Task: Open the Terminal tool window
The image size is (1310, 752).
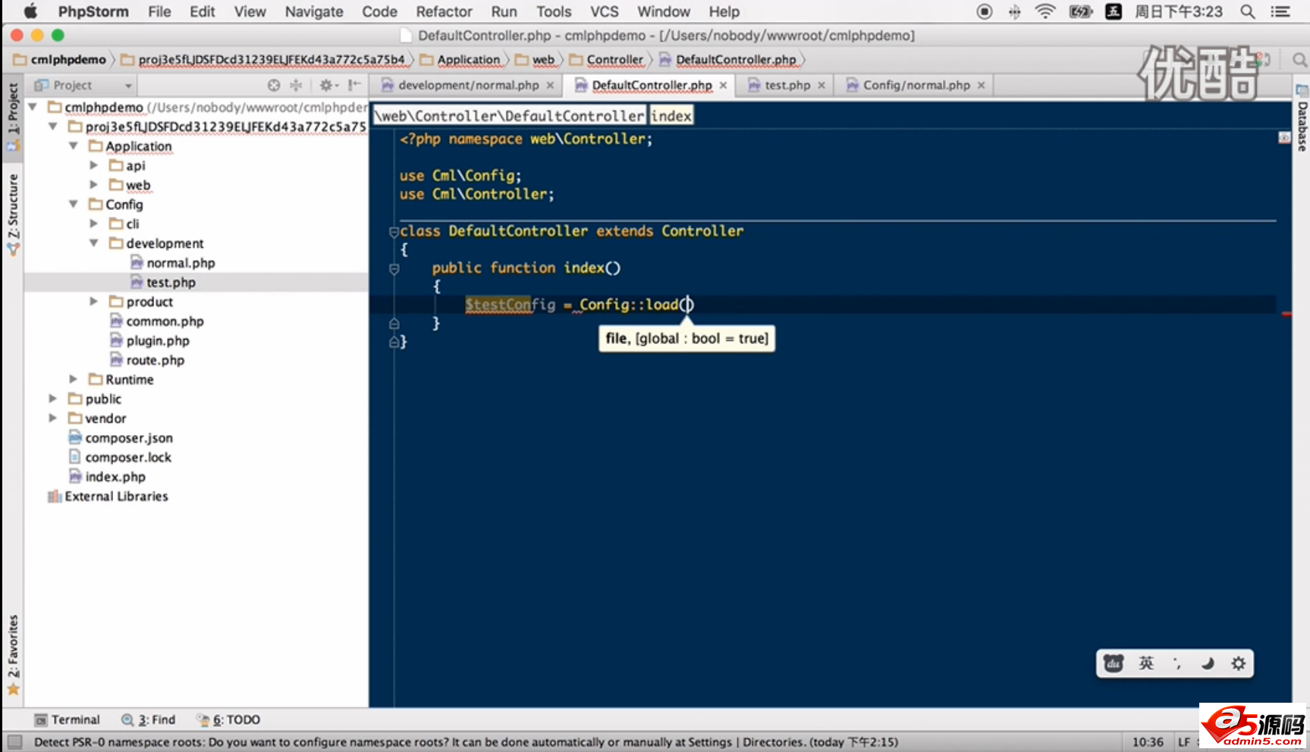Action: point(74,719)
